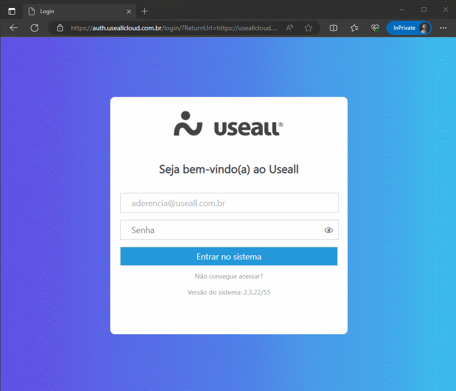Screen dimensions: 456x391
Task: Click the Useall logo
Action: pos(229,124)
